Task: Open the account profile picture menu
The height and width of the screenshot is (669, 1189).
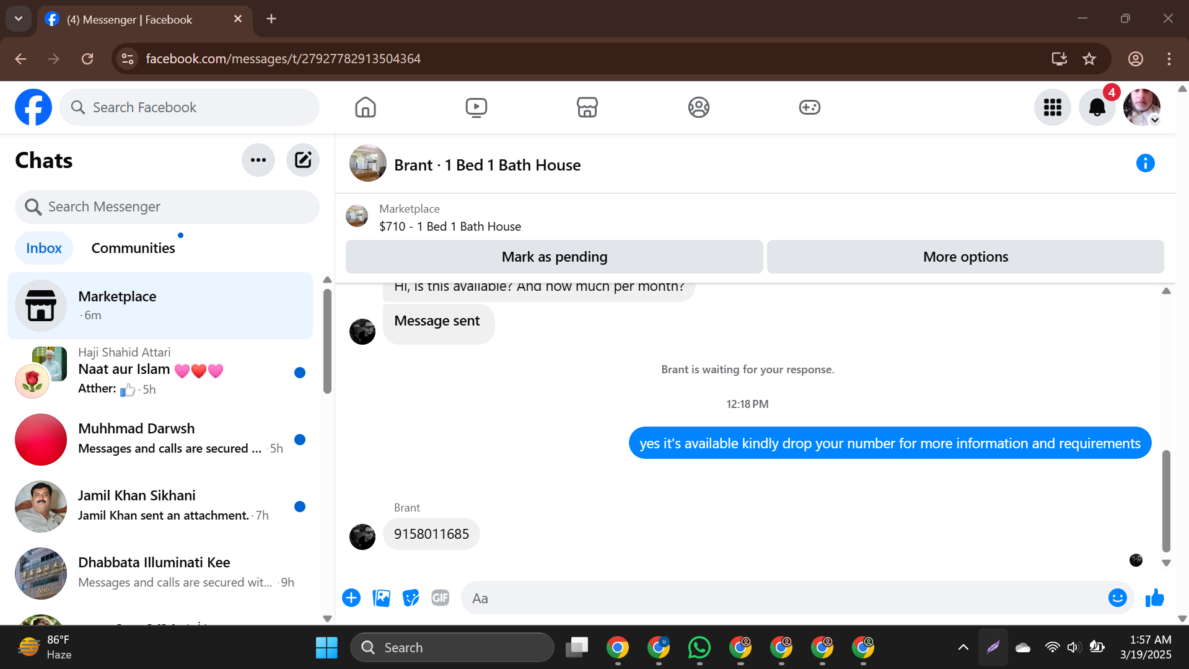Action: tap(1142, 107)
